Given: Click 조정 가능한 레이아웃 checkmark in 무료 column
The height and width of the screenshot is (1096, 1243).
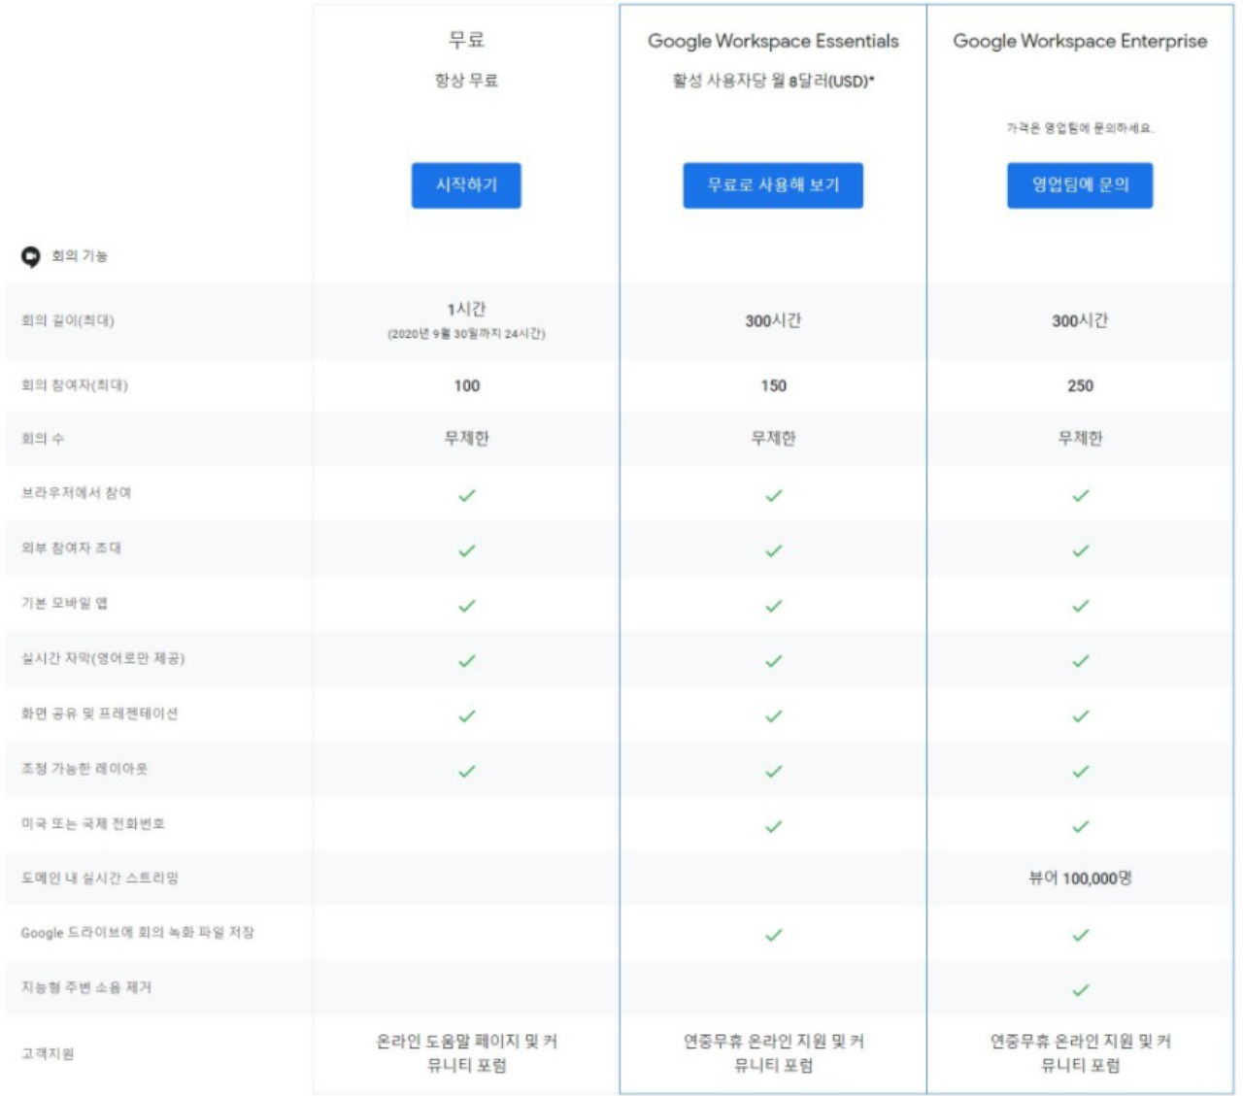Looking at the screenshot, I should tap(466, 772).
